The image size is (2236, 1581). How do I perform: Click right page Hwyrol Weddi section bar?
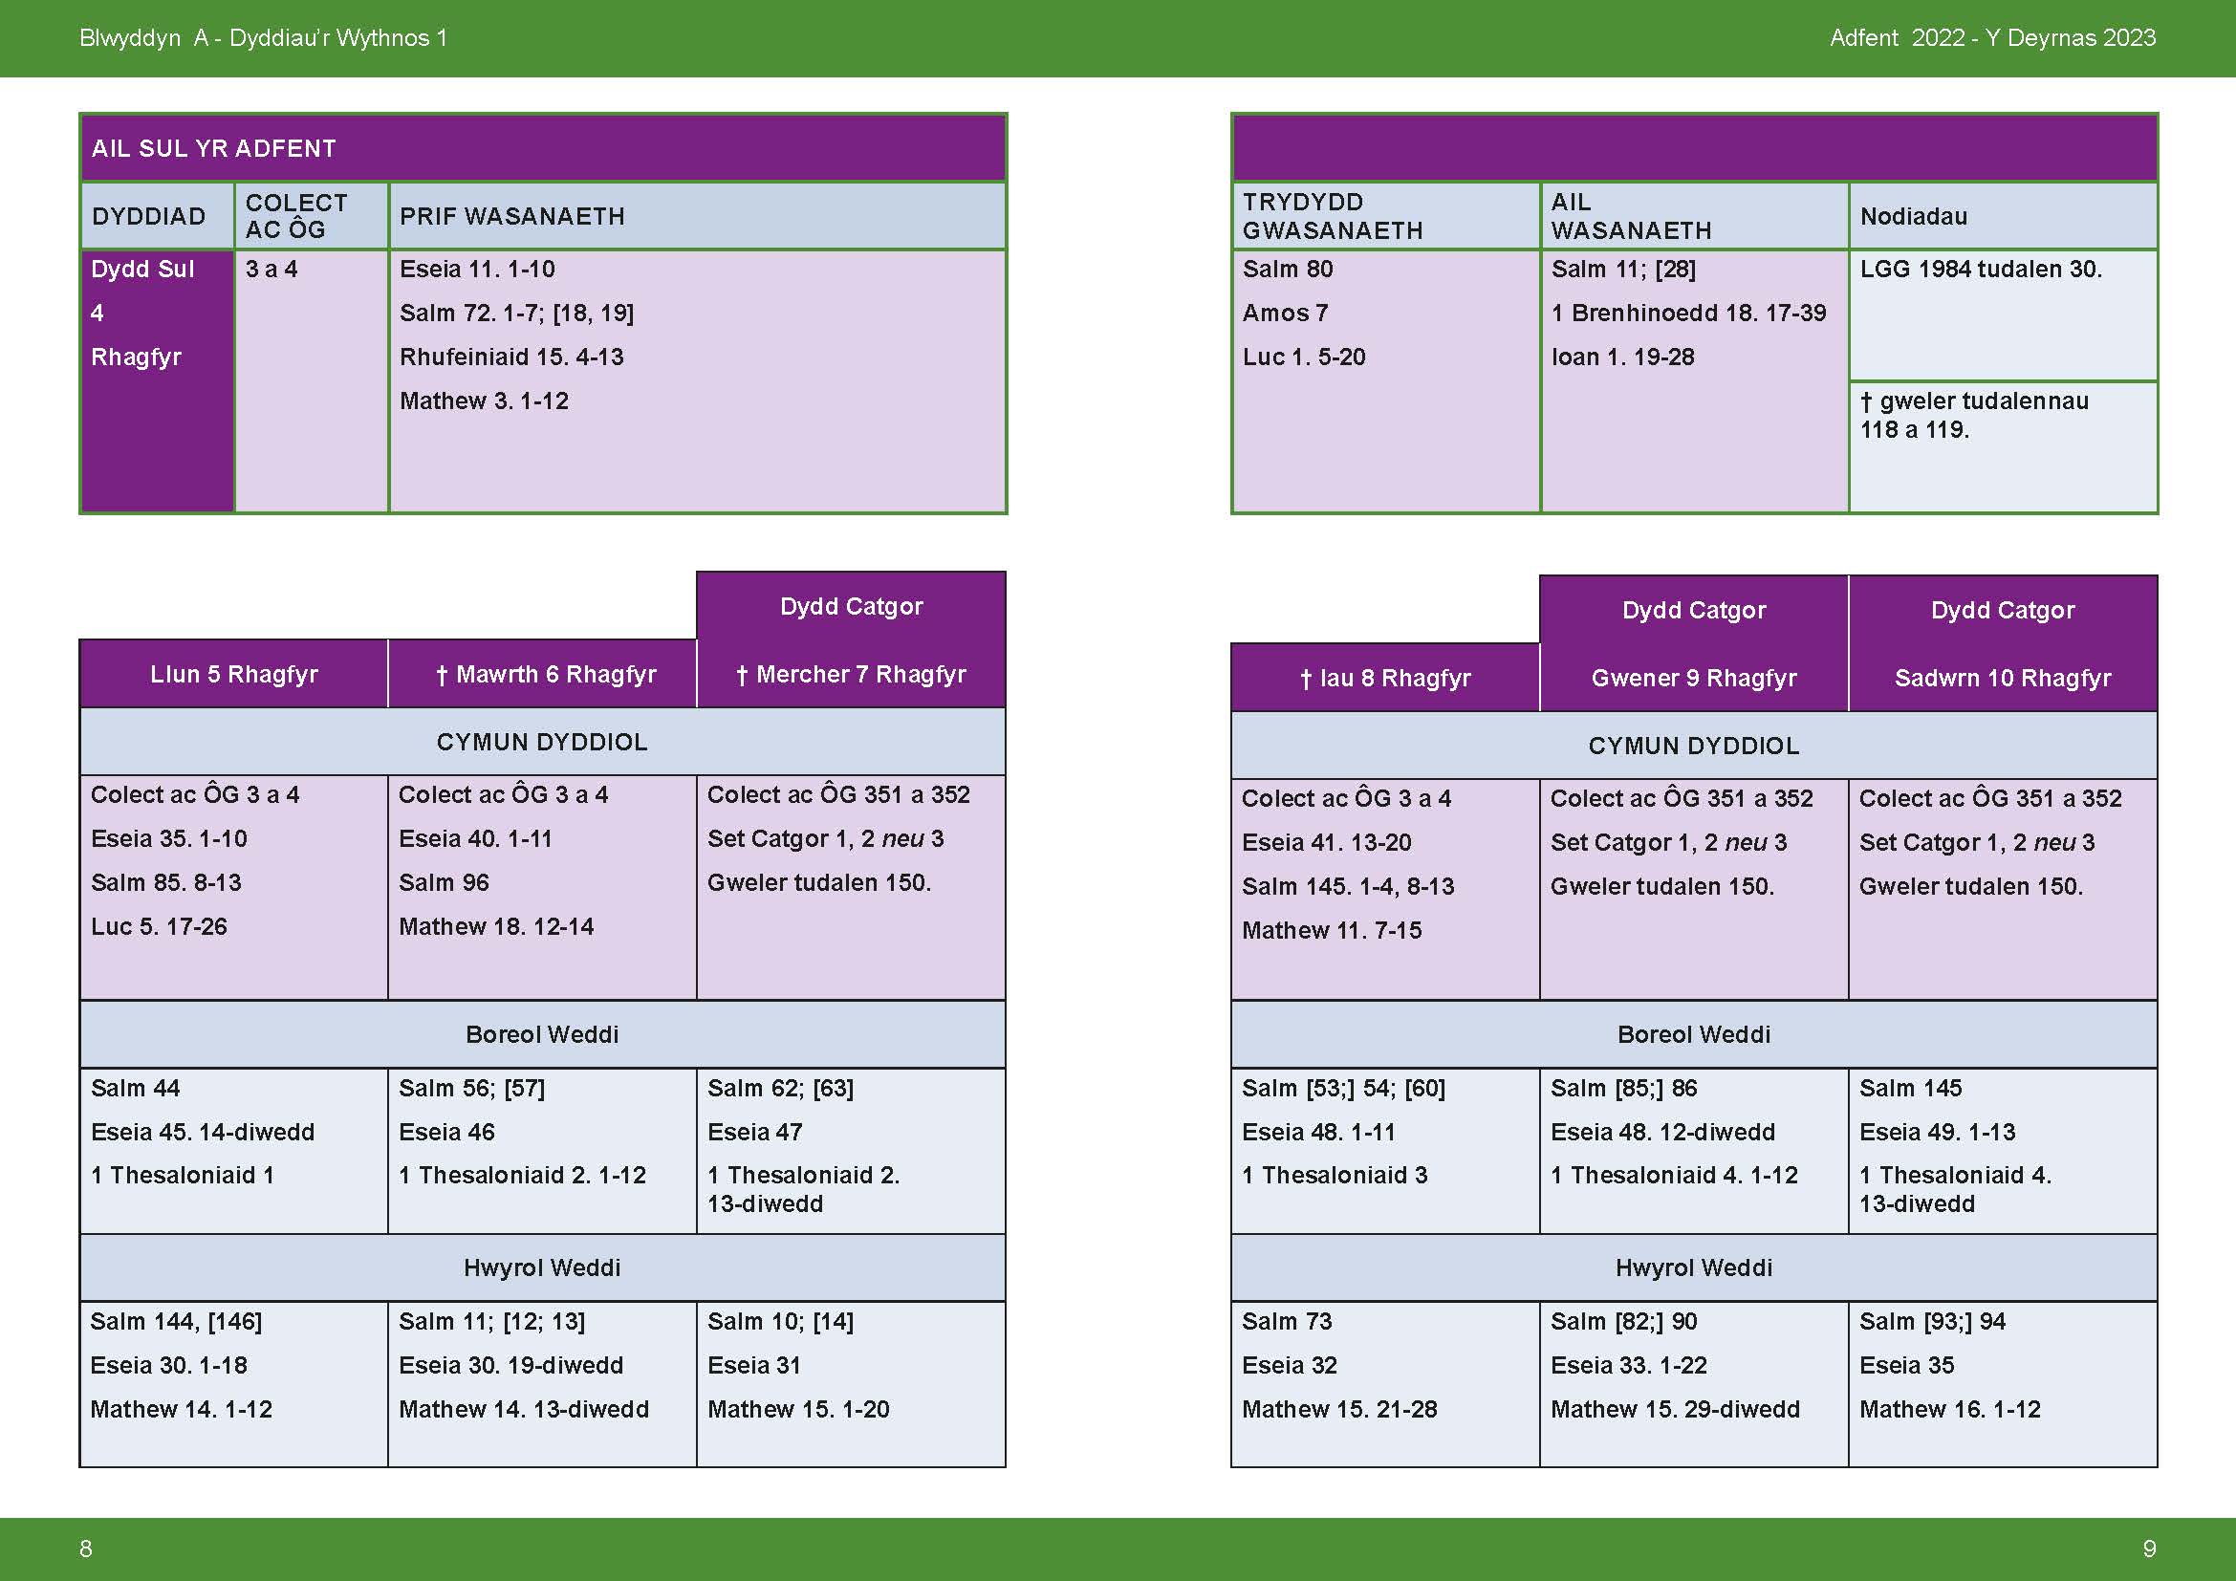click(x=1694, y=1267)
